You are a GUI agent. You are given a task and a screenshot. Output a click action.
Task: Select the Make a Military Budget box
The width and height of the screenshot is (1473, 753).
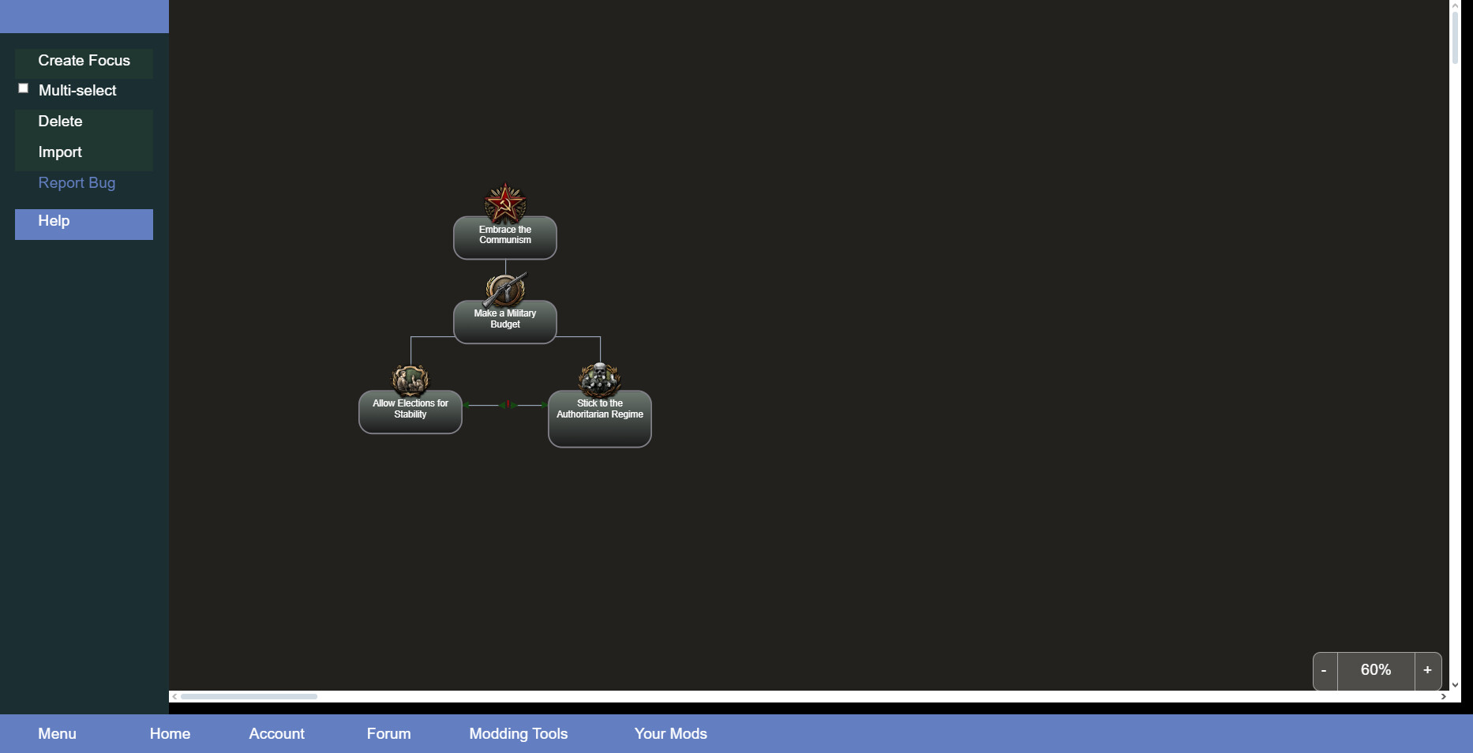[505, 324]
